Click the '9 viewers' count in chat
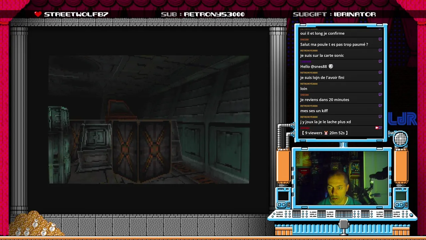426x240 pixels. tap(314, 133)
